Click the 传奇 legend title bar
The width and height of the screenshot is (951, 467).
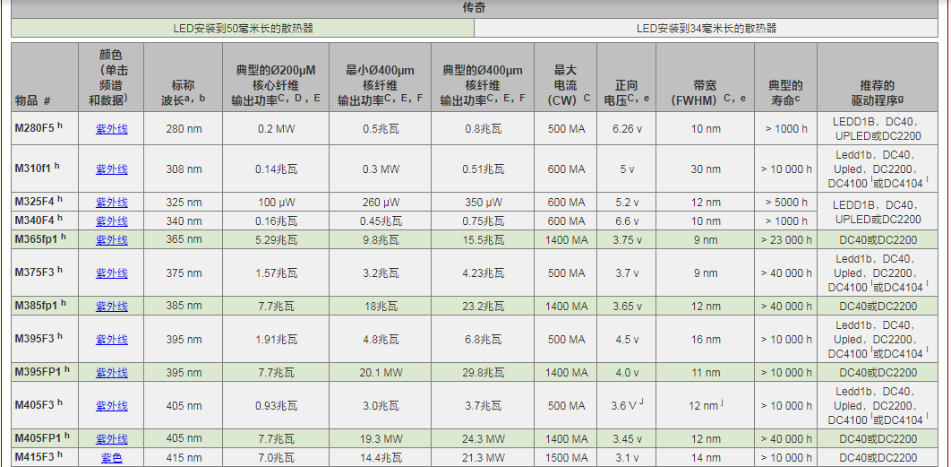475,8
